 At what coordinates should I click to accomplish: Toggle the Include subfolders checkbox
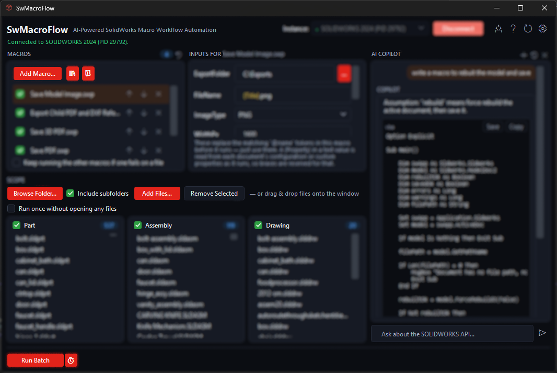pyautogui.click(x=71, y=194)
